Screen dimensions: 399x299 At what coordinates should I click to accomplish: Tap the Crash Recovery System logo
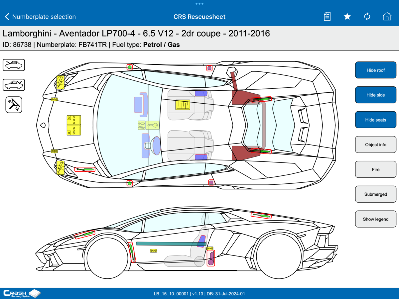(22, 294)
